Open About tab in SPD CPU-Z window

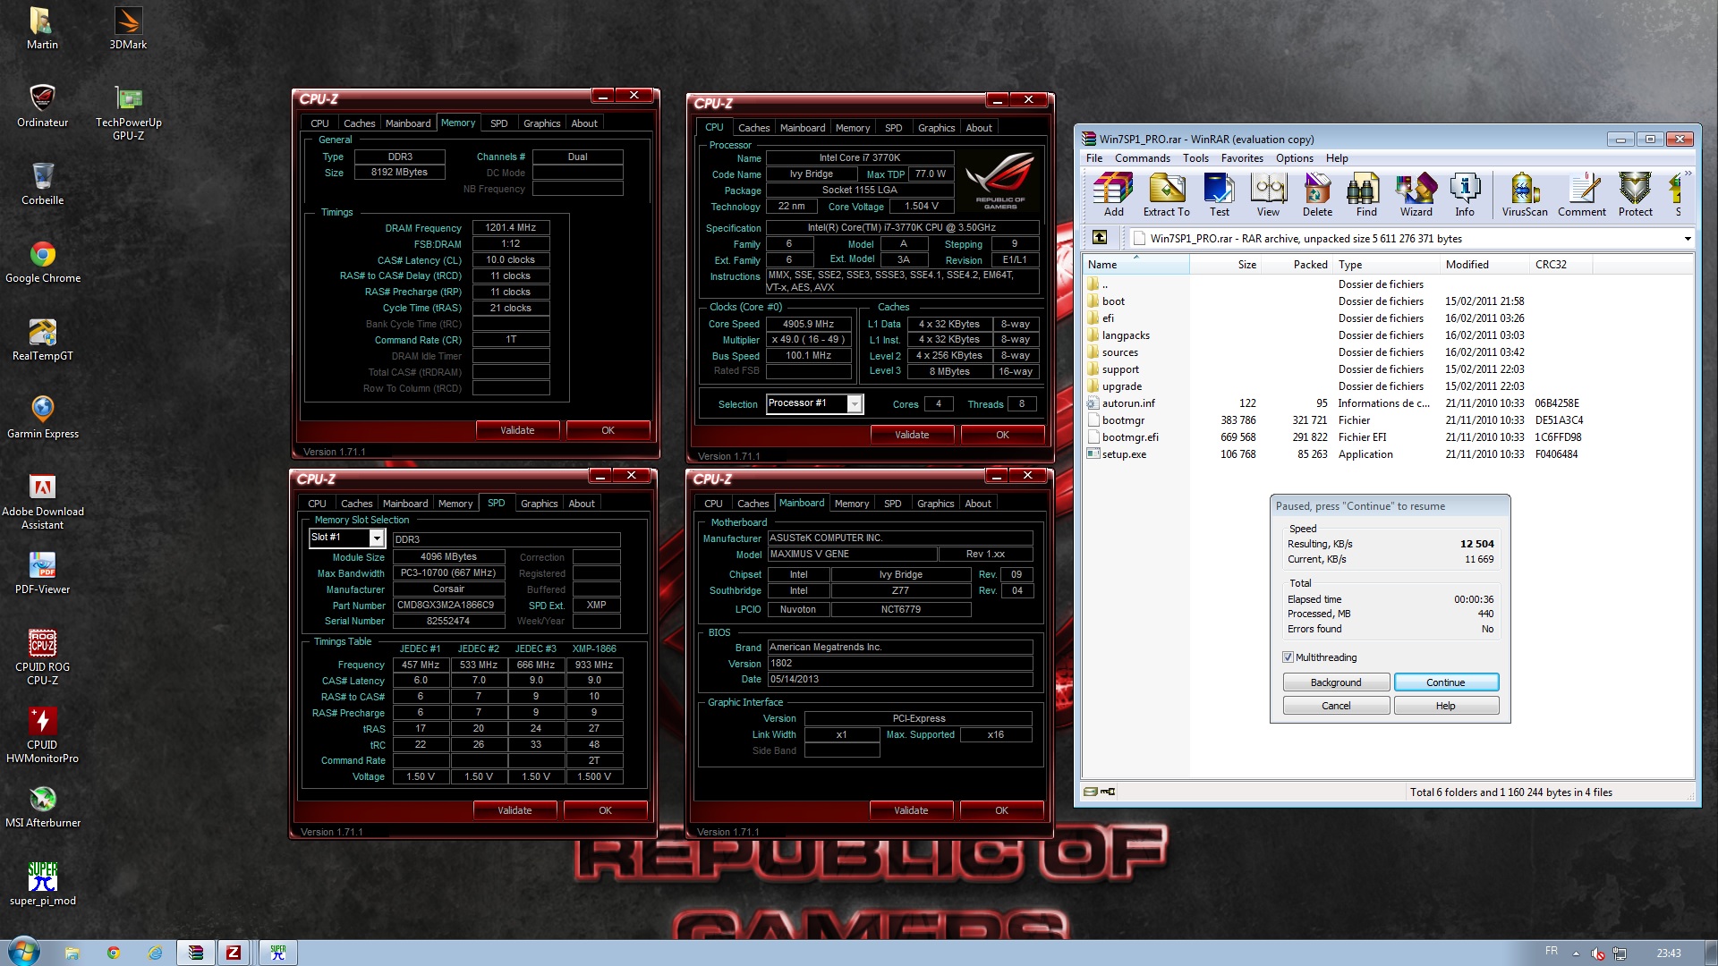point(582,504)
